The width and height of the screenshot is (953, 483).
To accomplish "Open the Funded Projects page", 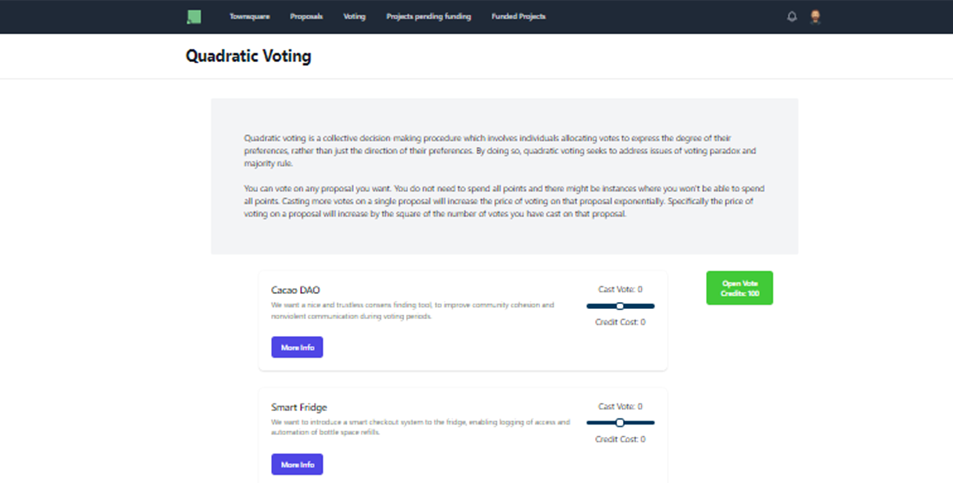I will 518,17.
